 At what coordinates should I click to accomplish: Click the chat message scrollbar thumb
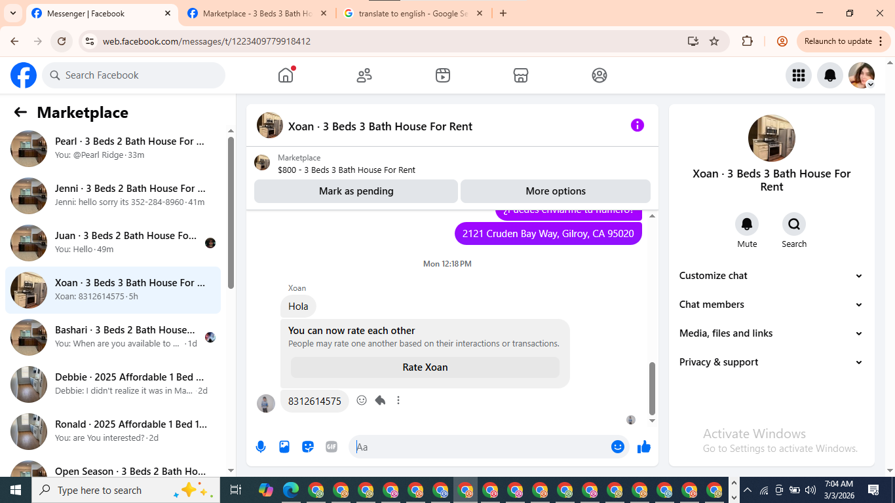(x=652, y=388)
